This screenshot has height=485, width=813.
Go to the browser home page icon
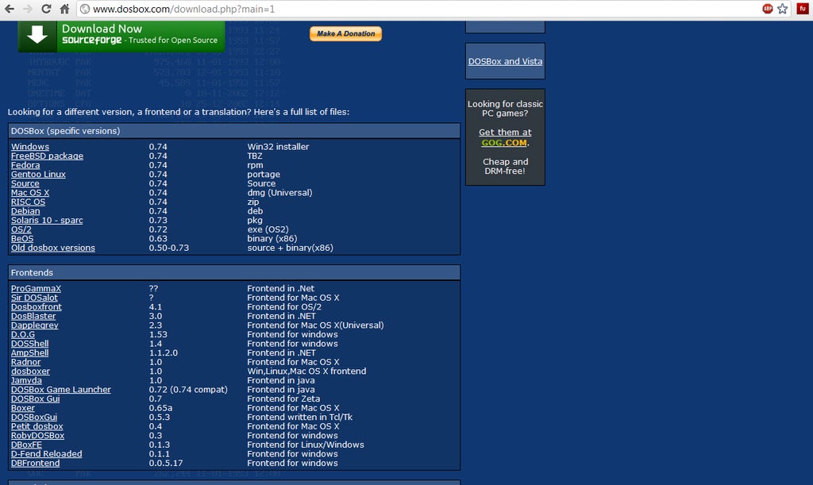point(64,9)
